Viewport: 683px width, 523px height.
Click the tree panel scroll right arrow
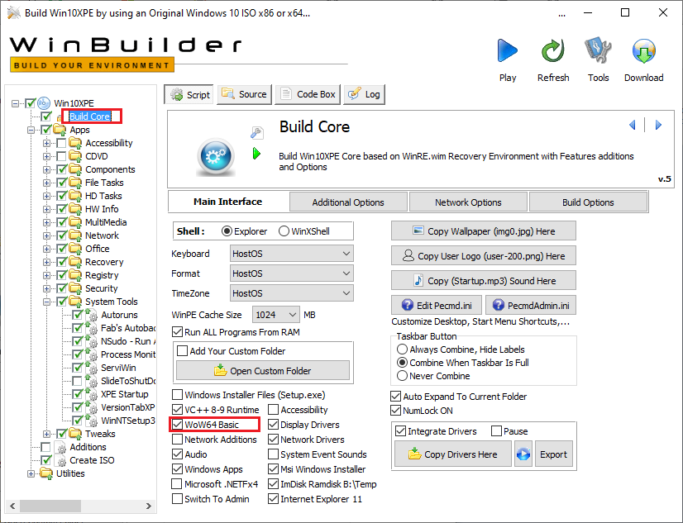149,506
